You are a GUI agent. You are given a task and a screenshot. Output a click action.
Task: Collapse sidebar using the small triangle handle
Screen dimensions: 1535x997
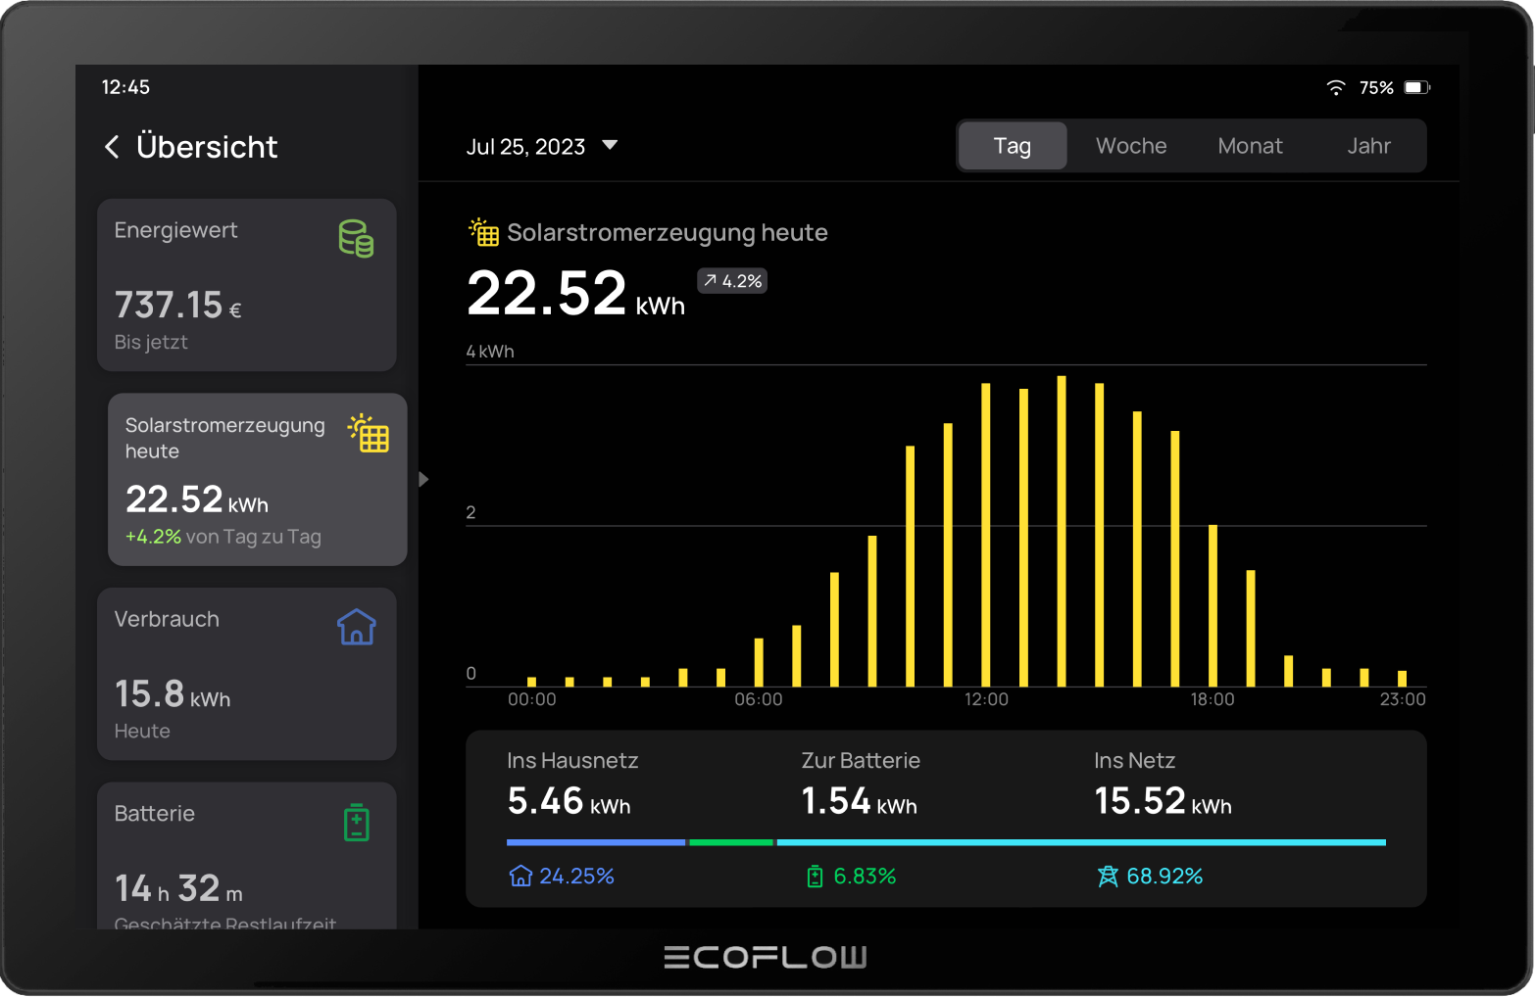coord(423,479)
